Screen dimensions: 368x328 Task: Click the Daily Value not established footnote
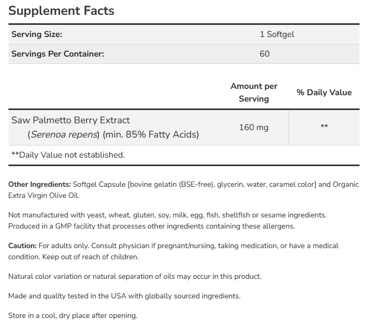68,155
